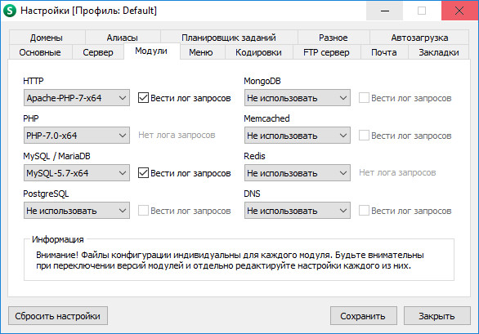The width and height of the screenshot is (479, 334).
Task: Switch to the FTP сервер tab
Action: click(x=327, y=52)
